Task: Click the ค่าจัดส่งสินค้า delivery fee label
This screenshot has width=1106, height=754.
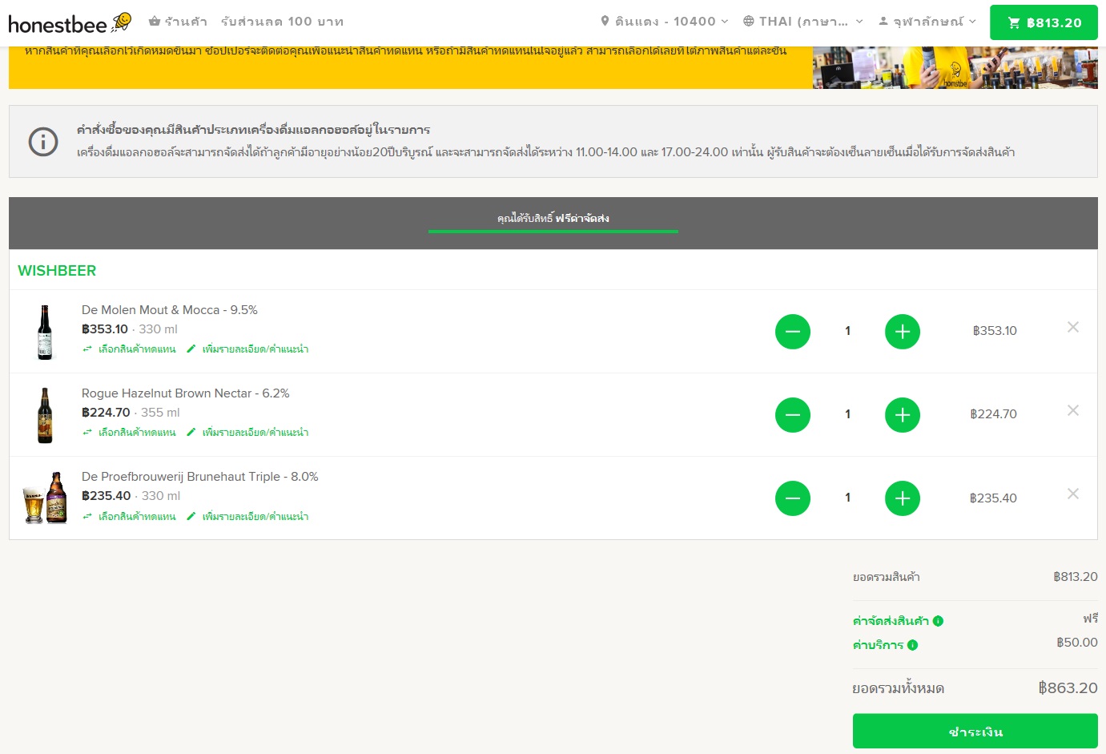Action: pos(891,621)
